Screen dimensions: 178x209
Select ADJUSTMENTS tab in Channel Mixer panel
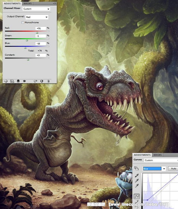tap(12, 4)
